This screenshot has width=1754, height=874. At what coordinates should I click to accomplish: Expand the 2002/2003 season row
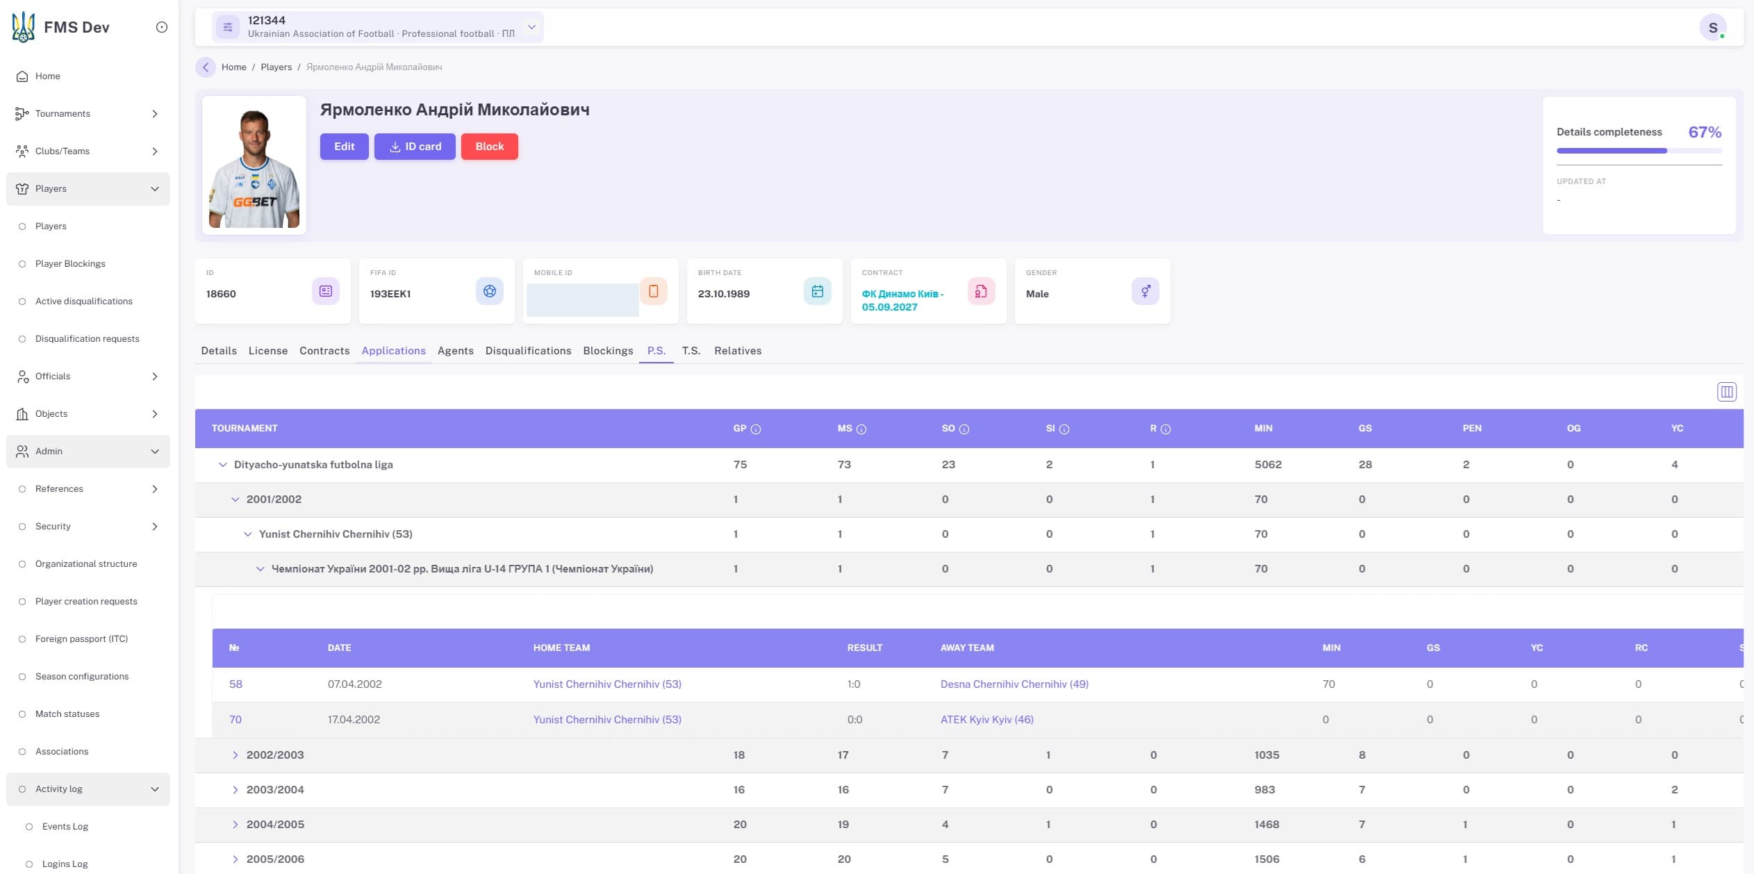point(235,755)
